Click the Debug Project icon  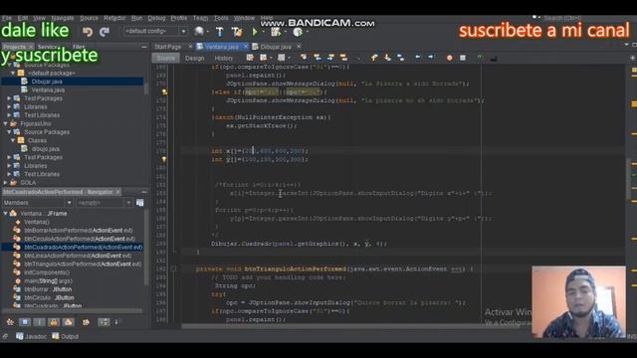pyautogui.click(x=276, y=32)
